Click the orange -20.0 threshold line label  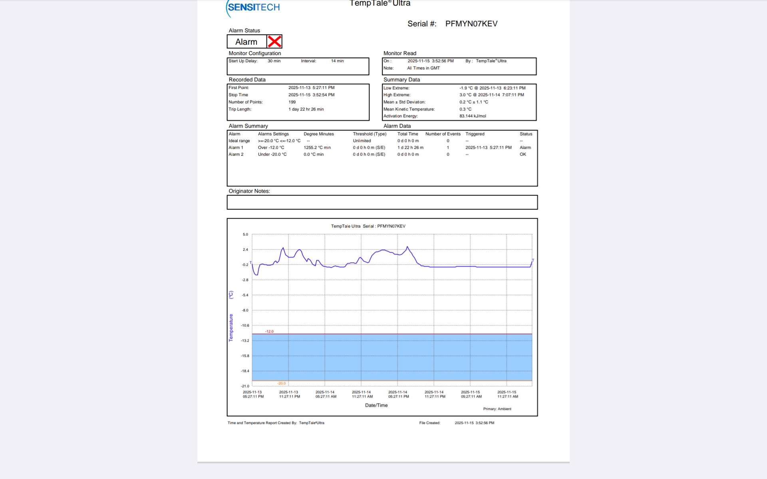pyautogui.click(x=282, y=383)
